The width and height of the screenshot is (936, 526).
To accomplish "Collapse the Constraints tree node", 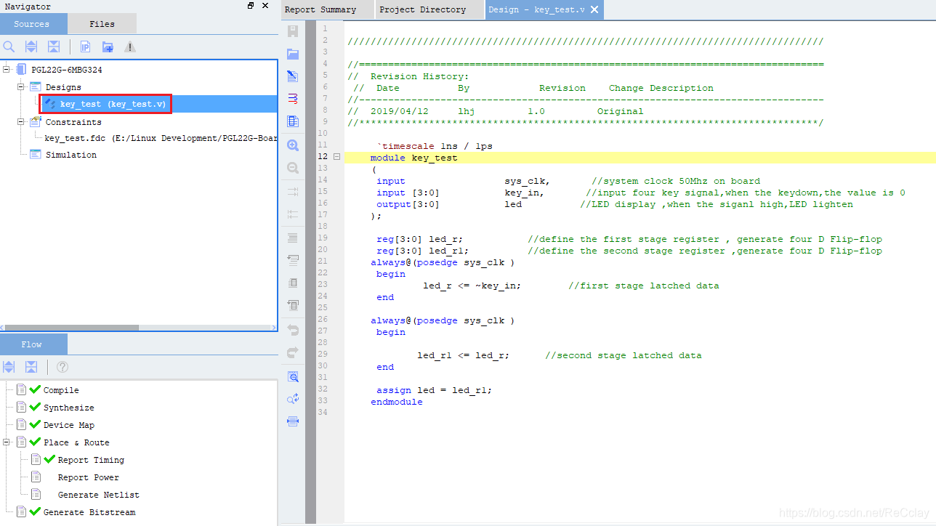I will (x=21, y=122).
